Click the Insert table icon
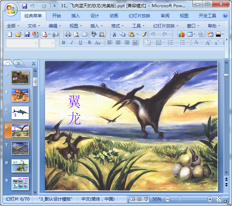Viewport: 232px width, 206px height. click(190, 34)
